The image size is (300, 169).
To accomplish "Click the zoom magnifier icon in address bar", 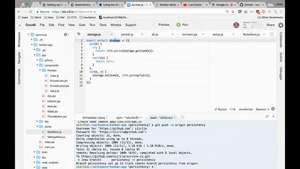I will 227,12.
